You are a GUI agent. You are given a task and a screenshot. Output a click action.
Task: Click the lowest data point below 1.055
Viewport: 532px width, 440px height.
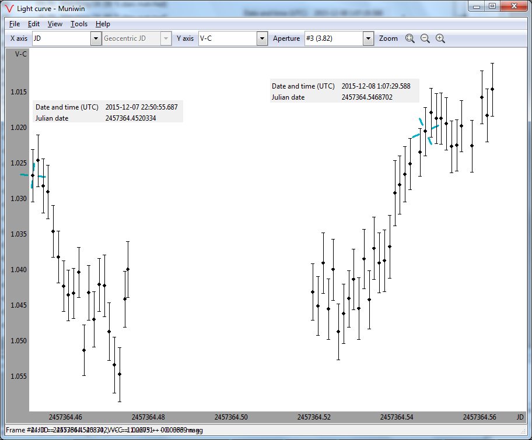[x=119, y=374]
